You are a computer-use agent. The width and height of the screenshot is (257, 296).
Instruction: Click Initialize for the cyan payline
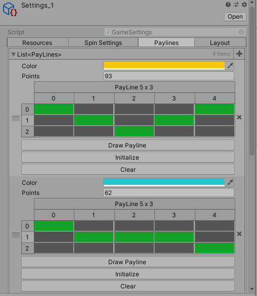[x=128, y=274]
